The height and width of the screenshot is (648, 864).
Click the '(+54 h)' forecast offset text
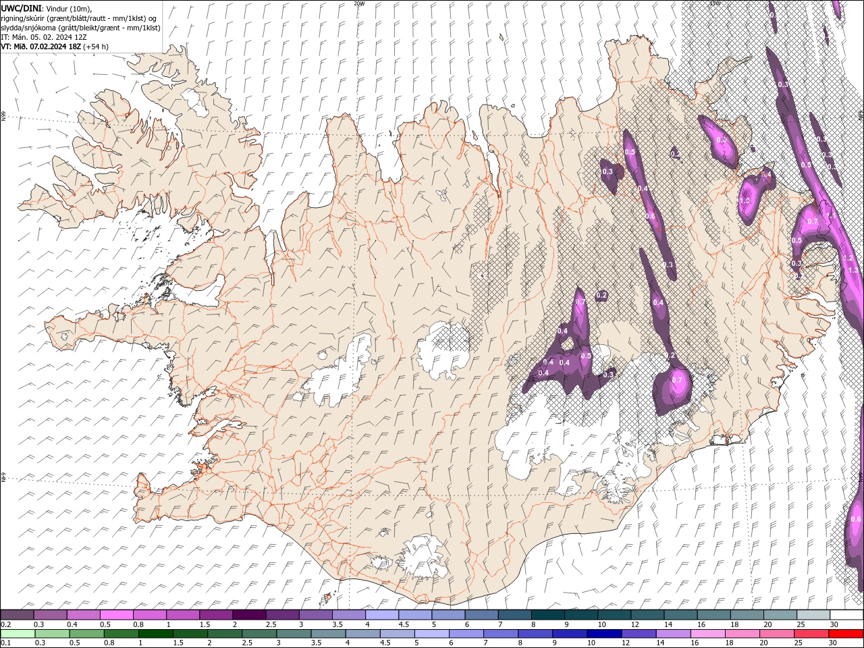tap(96, 47)
